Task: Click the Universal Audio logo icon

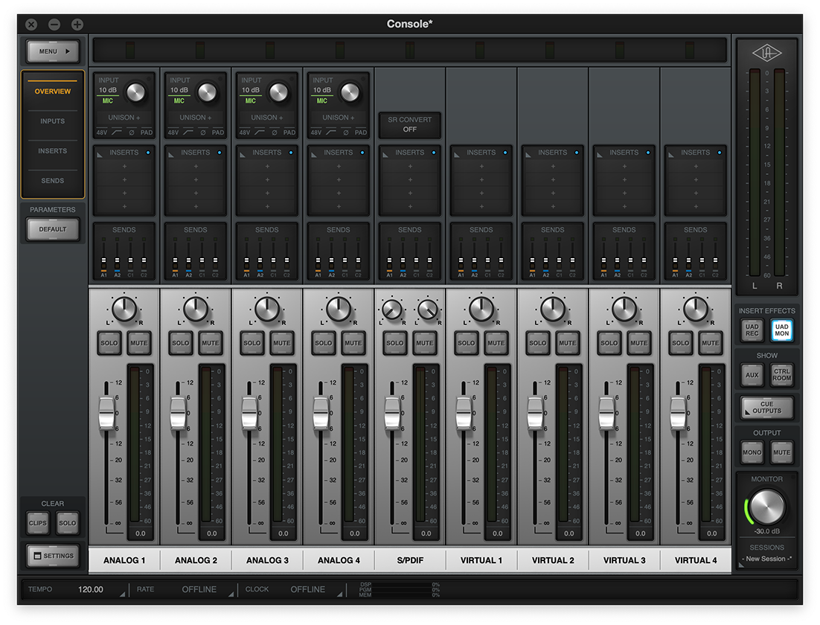Action: (x=766, y=53)
